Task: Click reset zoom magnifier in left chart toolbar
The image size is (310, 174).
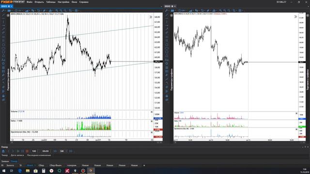Action: pyautogui.click(x=65, y=11)
